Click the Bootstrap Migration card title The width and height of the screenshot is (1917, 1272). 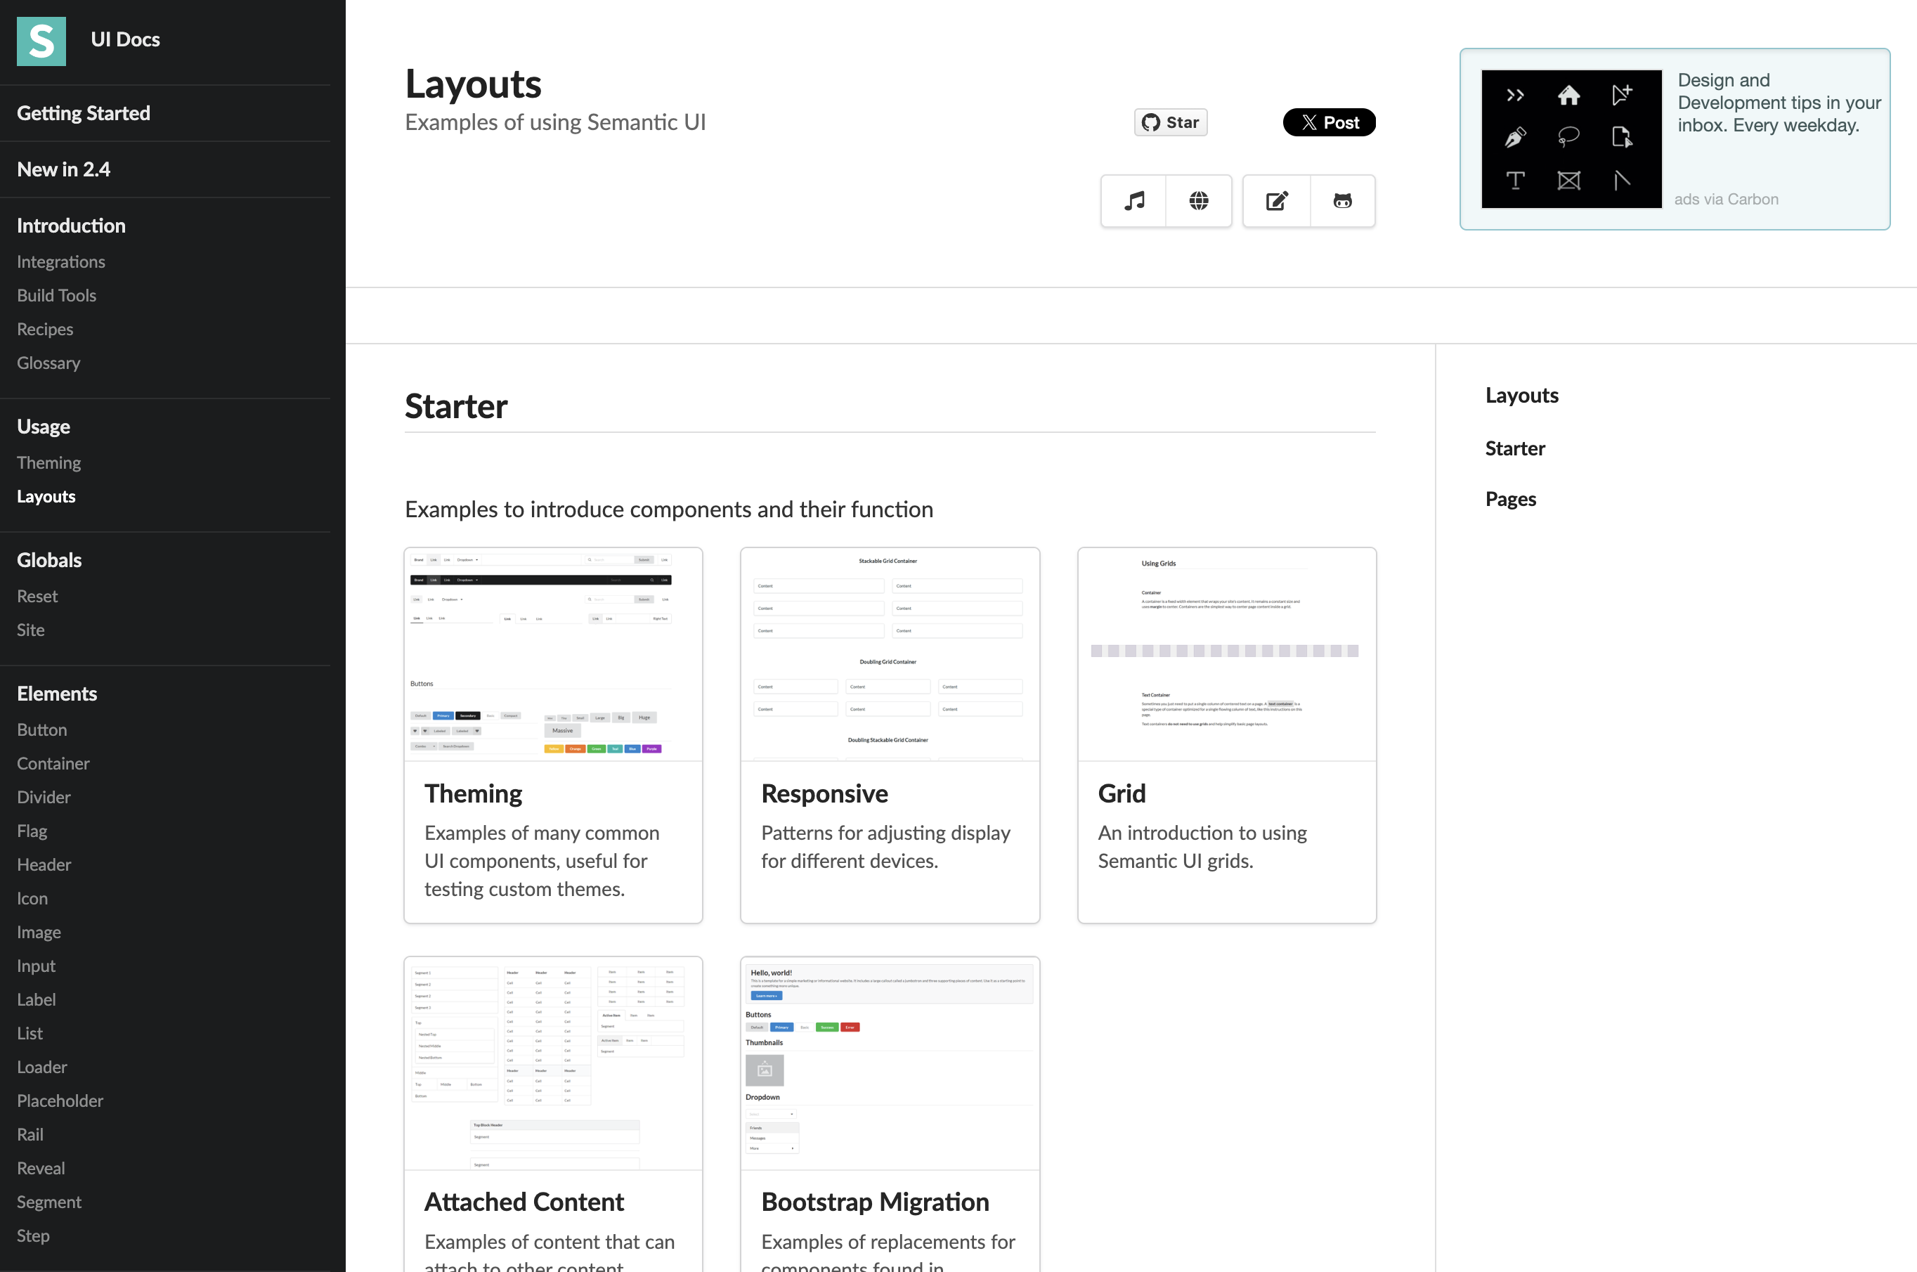tap(875, 1202)
